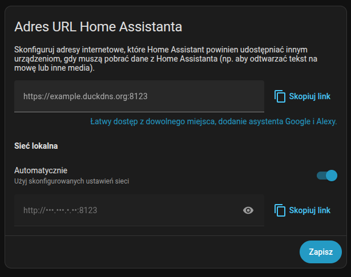Click the hidden http://…:8123 local address text
The height and width of the screenshot is (277, 351).
(60, 210)
